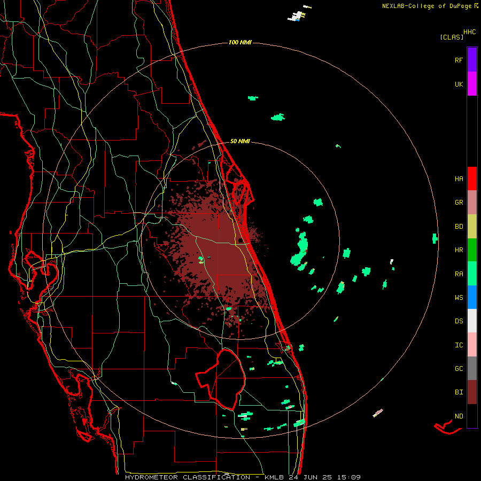Click the IC light-pink legend swatch
This screenshot has height=481, width=481.
click(x=472, y=345)
